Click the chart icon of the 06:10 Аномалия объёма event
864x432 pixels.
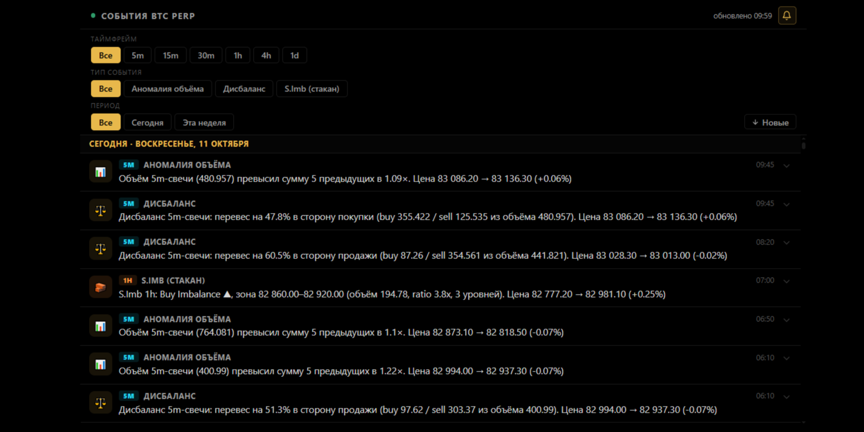[101, 364]
